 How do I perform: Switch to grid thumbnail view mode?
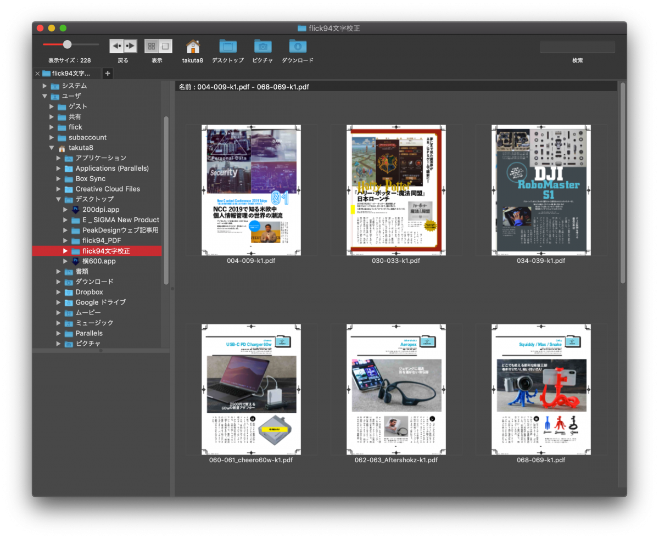click(152, 46)
